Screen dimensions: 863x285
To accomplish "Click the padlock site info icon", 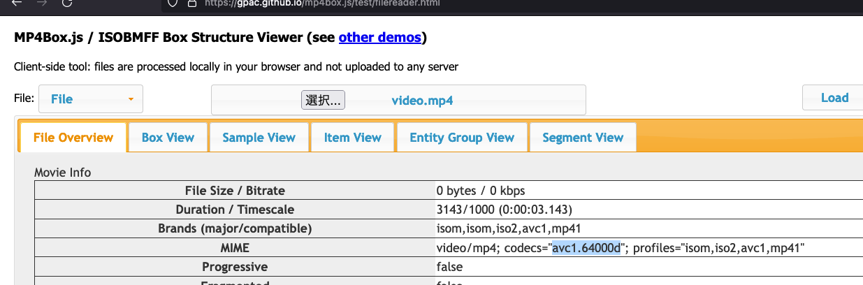I will 191,3.
